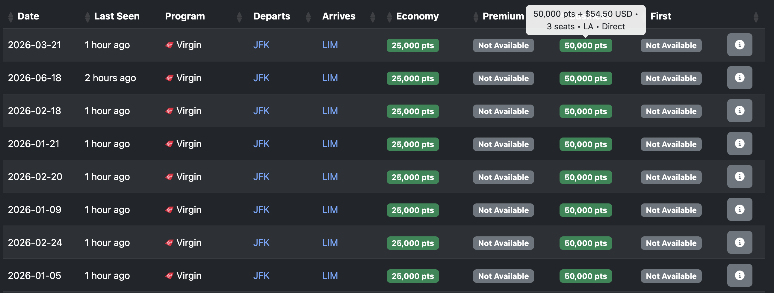Open info for the 2026-03-21 flight

(740, 45)
